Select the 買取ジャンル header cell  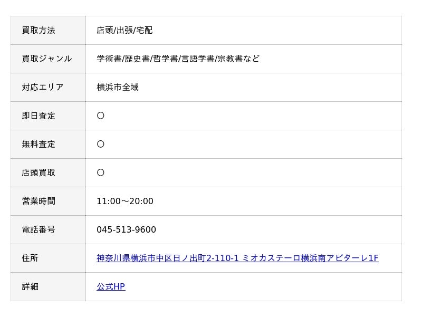(x=48, y=59)
